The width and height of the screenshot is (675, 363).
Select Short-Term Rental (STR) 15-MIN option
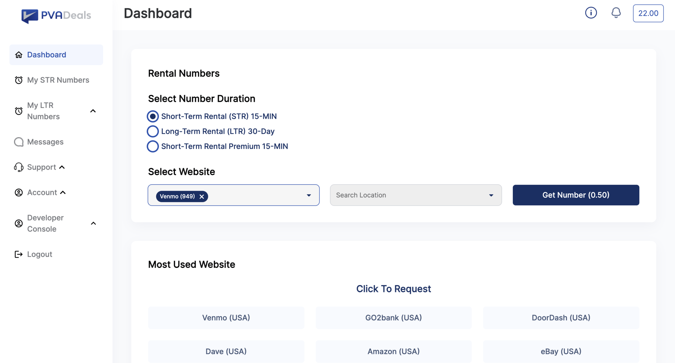[x=153, y=116]
